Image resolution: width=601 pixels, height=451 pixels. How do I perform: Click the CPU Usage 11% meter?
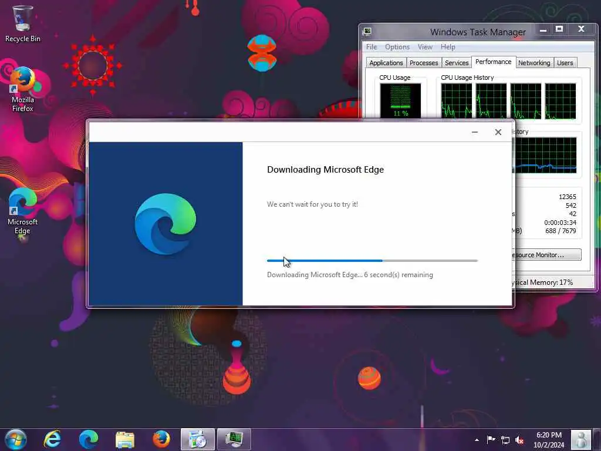[x=400, y=100]
